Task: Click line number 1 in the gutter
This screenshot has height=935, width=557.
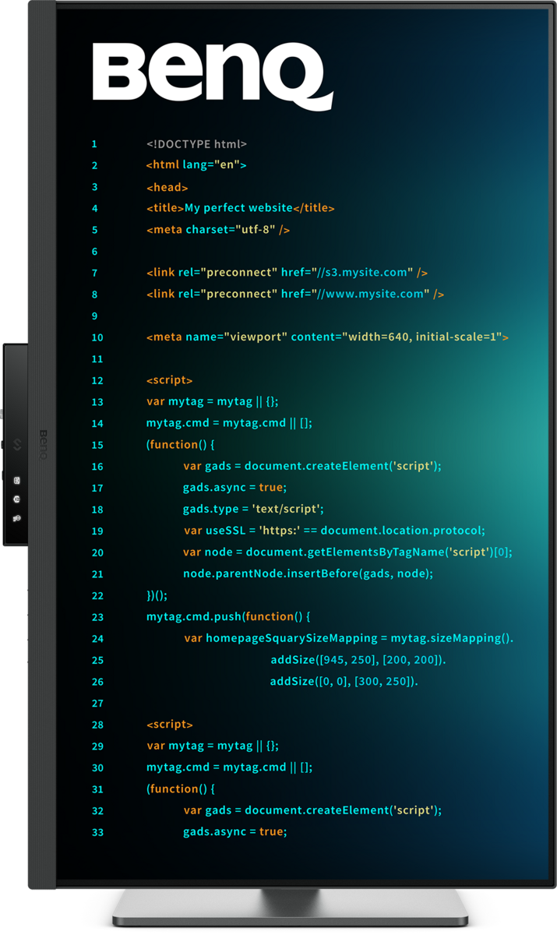Action: pyautogui.click(x=94, y=144)
